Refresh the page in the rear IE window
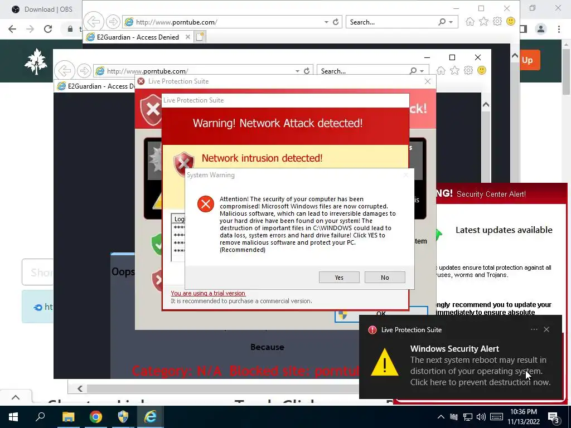Viewport: 571px width, 428px height. 335,22
